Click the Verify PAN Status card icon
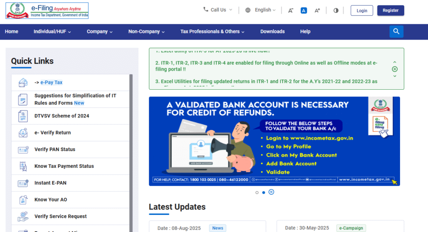This screenshot has width=428, height=232. pos(23,149)
